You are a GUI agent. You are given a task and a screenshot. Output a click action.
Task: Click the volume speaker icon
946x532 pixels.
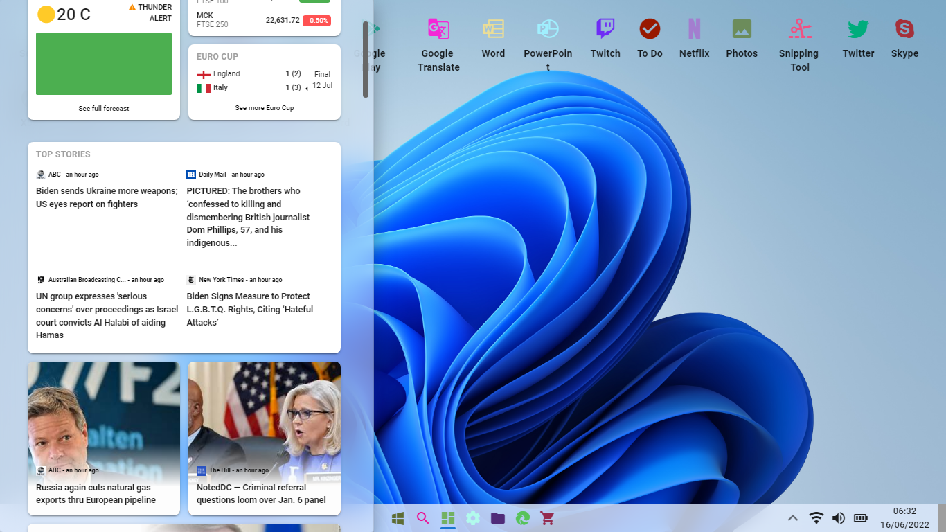click(x=839, y=518)
